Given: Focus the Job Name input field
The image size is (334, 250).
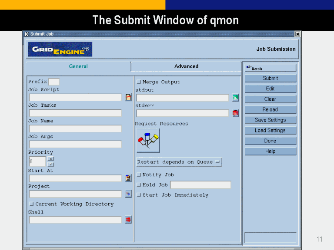Looking at the screenshot, I should pyautogui.click(x=75, y=128).
